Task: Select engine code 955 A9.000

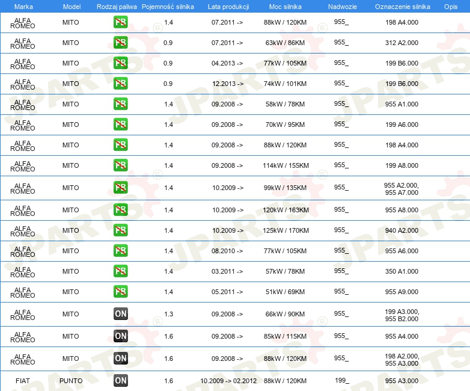Action: pos(401,292)
